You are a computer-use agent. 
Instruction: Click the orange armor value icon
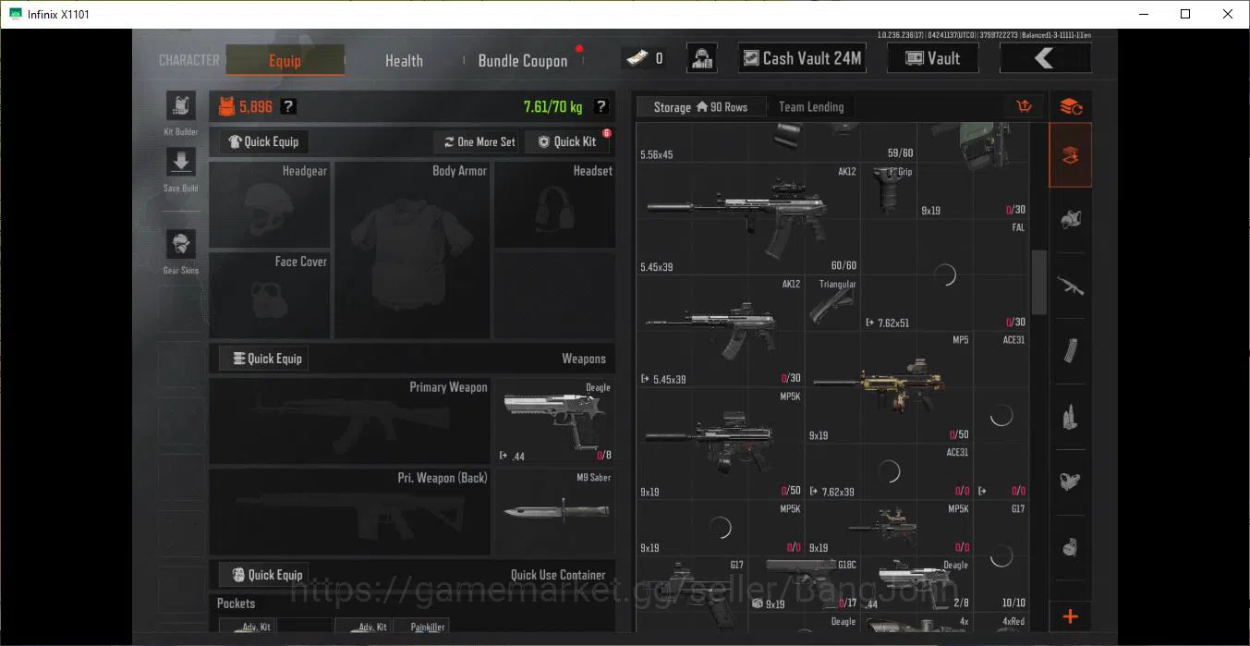pyautogui.click(x=226, y=106)
